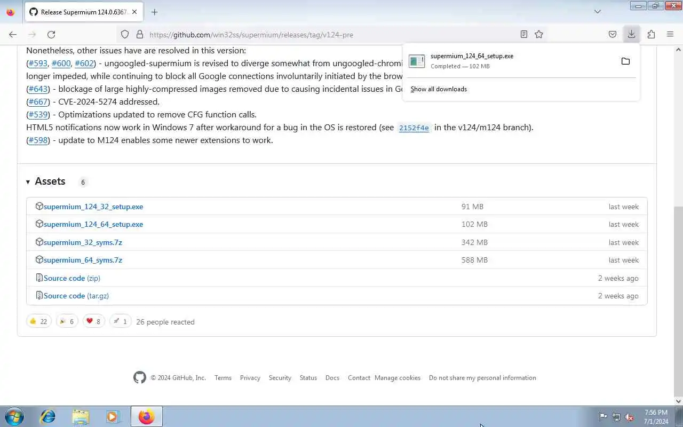Open Windows Explorer folder on taskbar

tap(81, 416)
